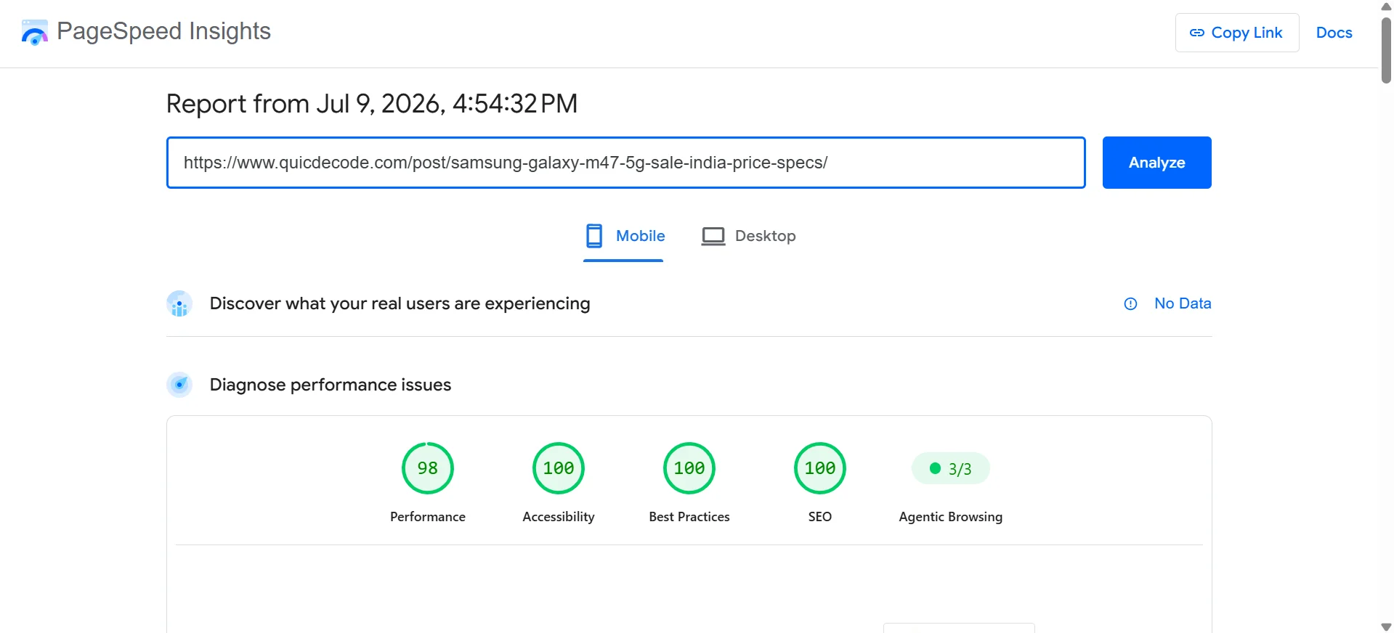
Task: Click the scrollbar down arrow
Action: point(1386,626)
